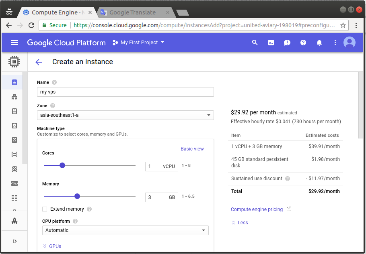
Task: Open the user account avatar
Action: point(350,43)
